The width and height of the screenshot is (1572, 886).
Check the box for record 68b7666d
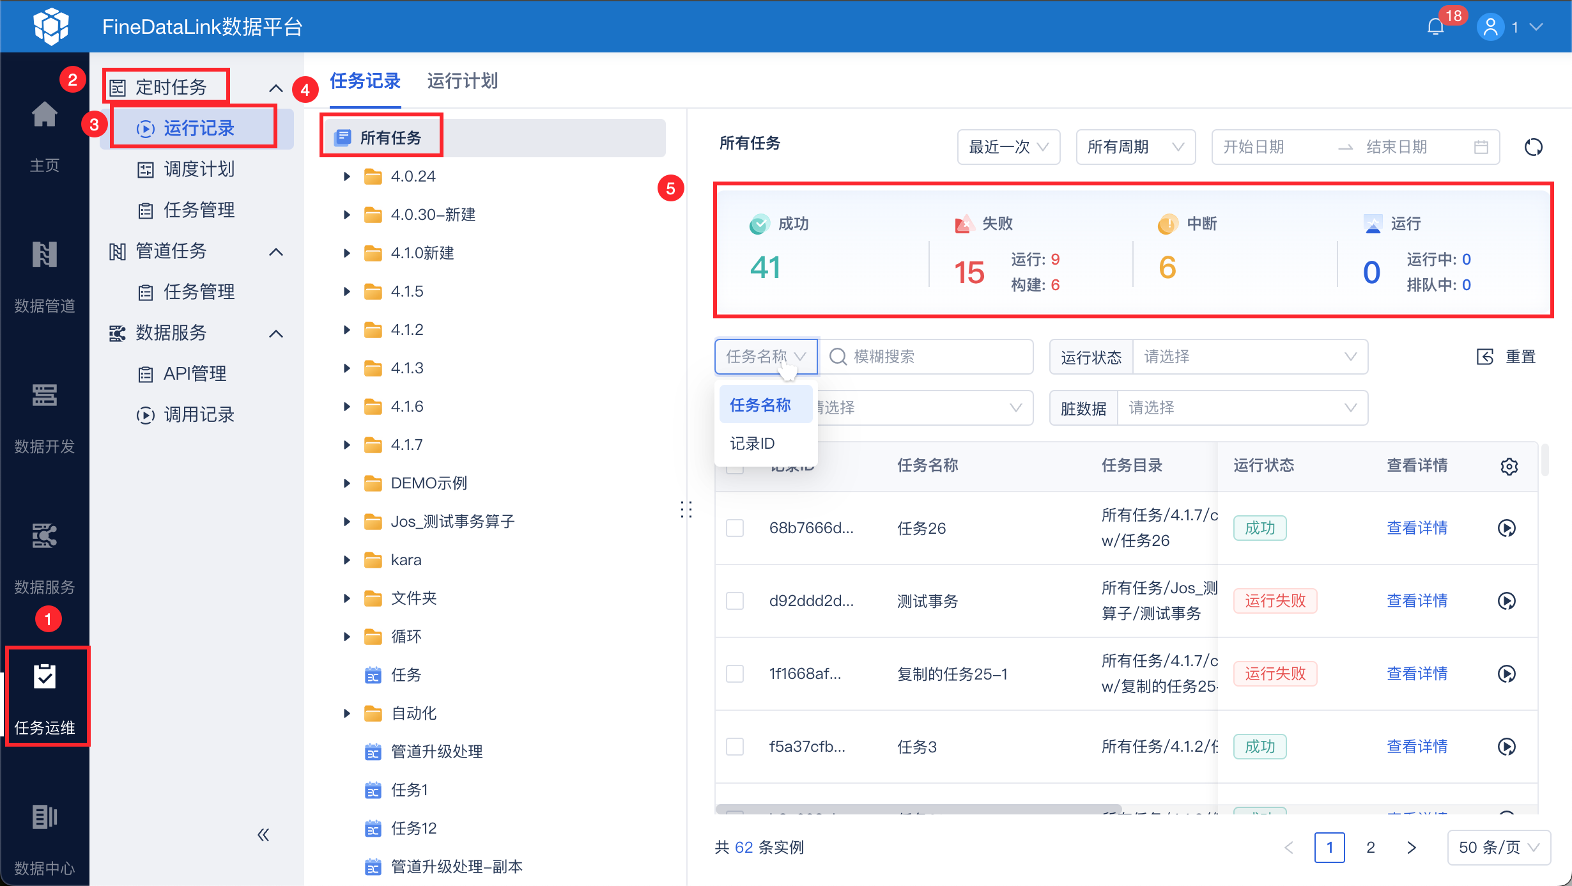pos(735,528)
